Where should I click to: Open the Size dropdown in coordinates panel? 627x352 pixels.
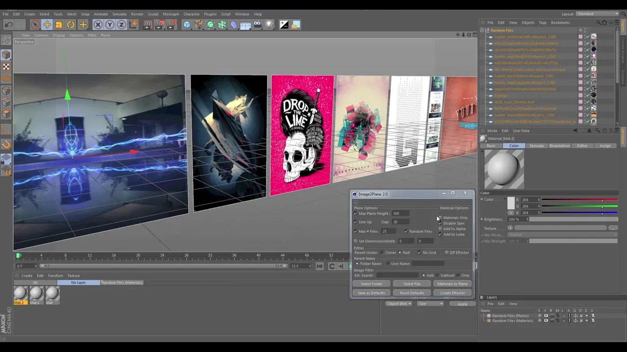[x=430, y=304]
